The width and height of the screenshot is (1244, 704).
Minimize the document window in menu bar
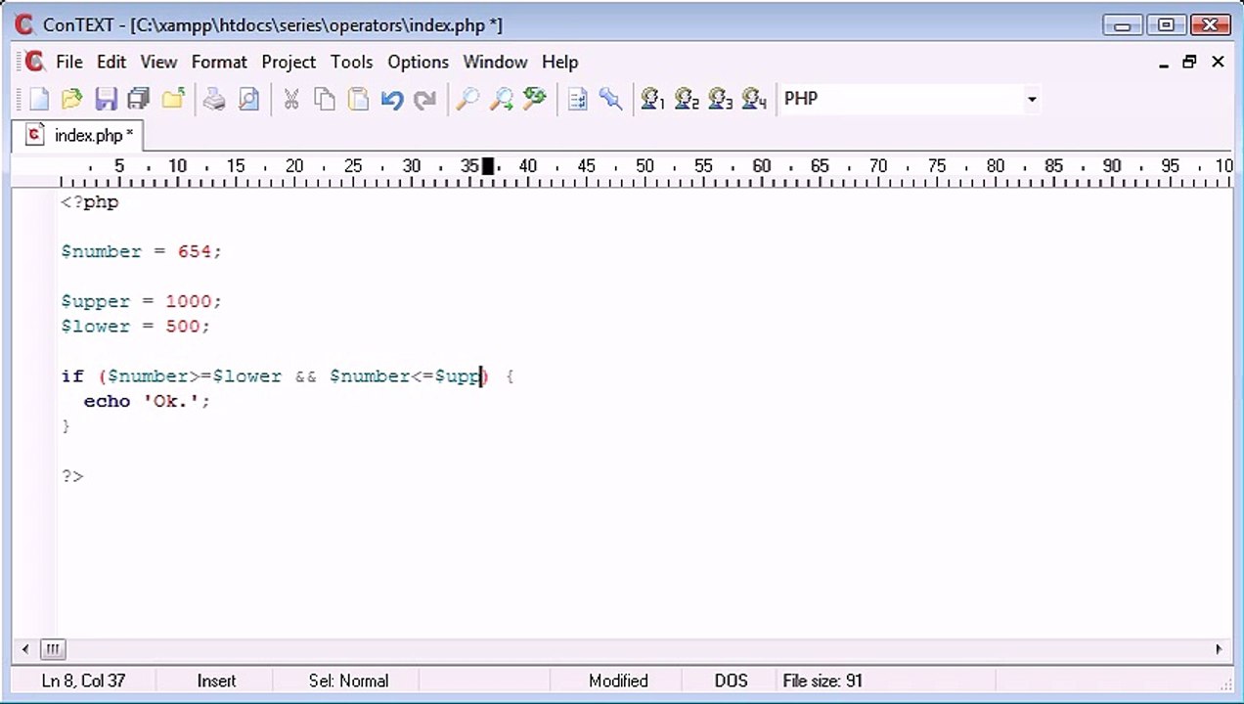(1164, 63)
